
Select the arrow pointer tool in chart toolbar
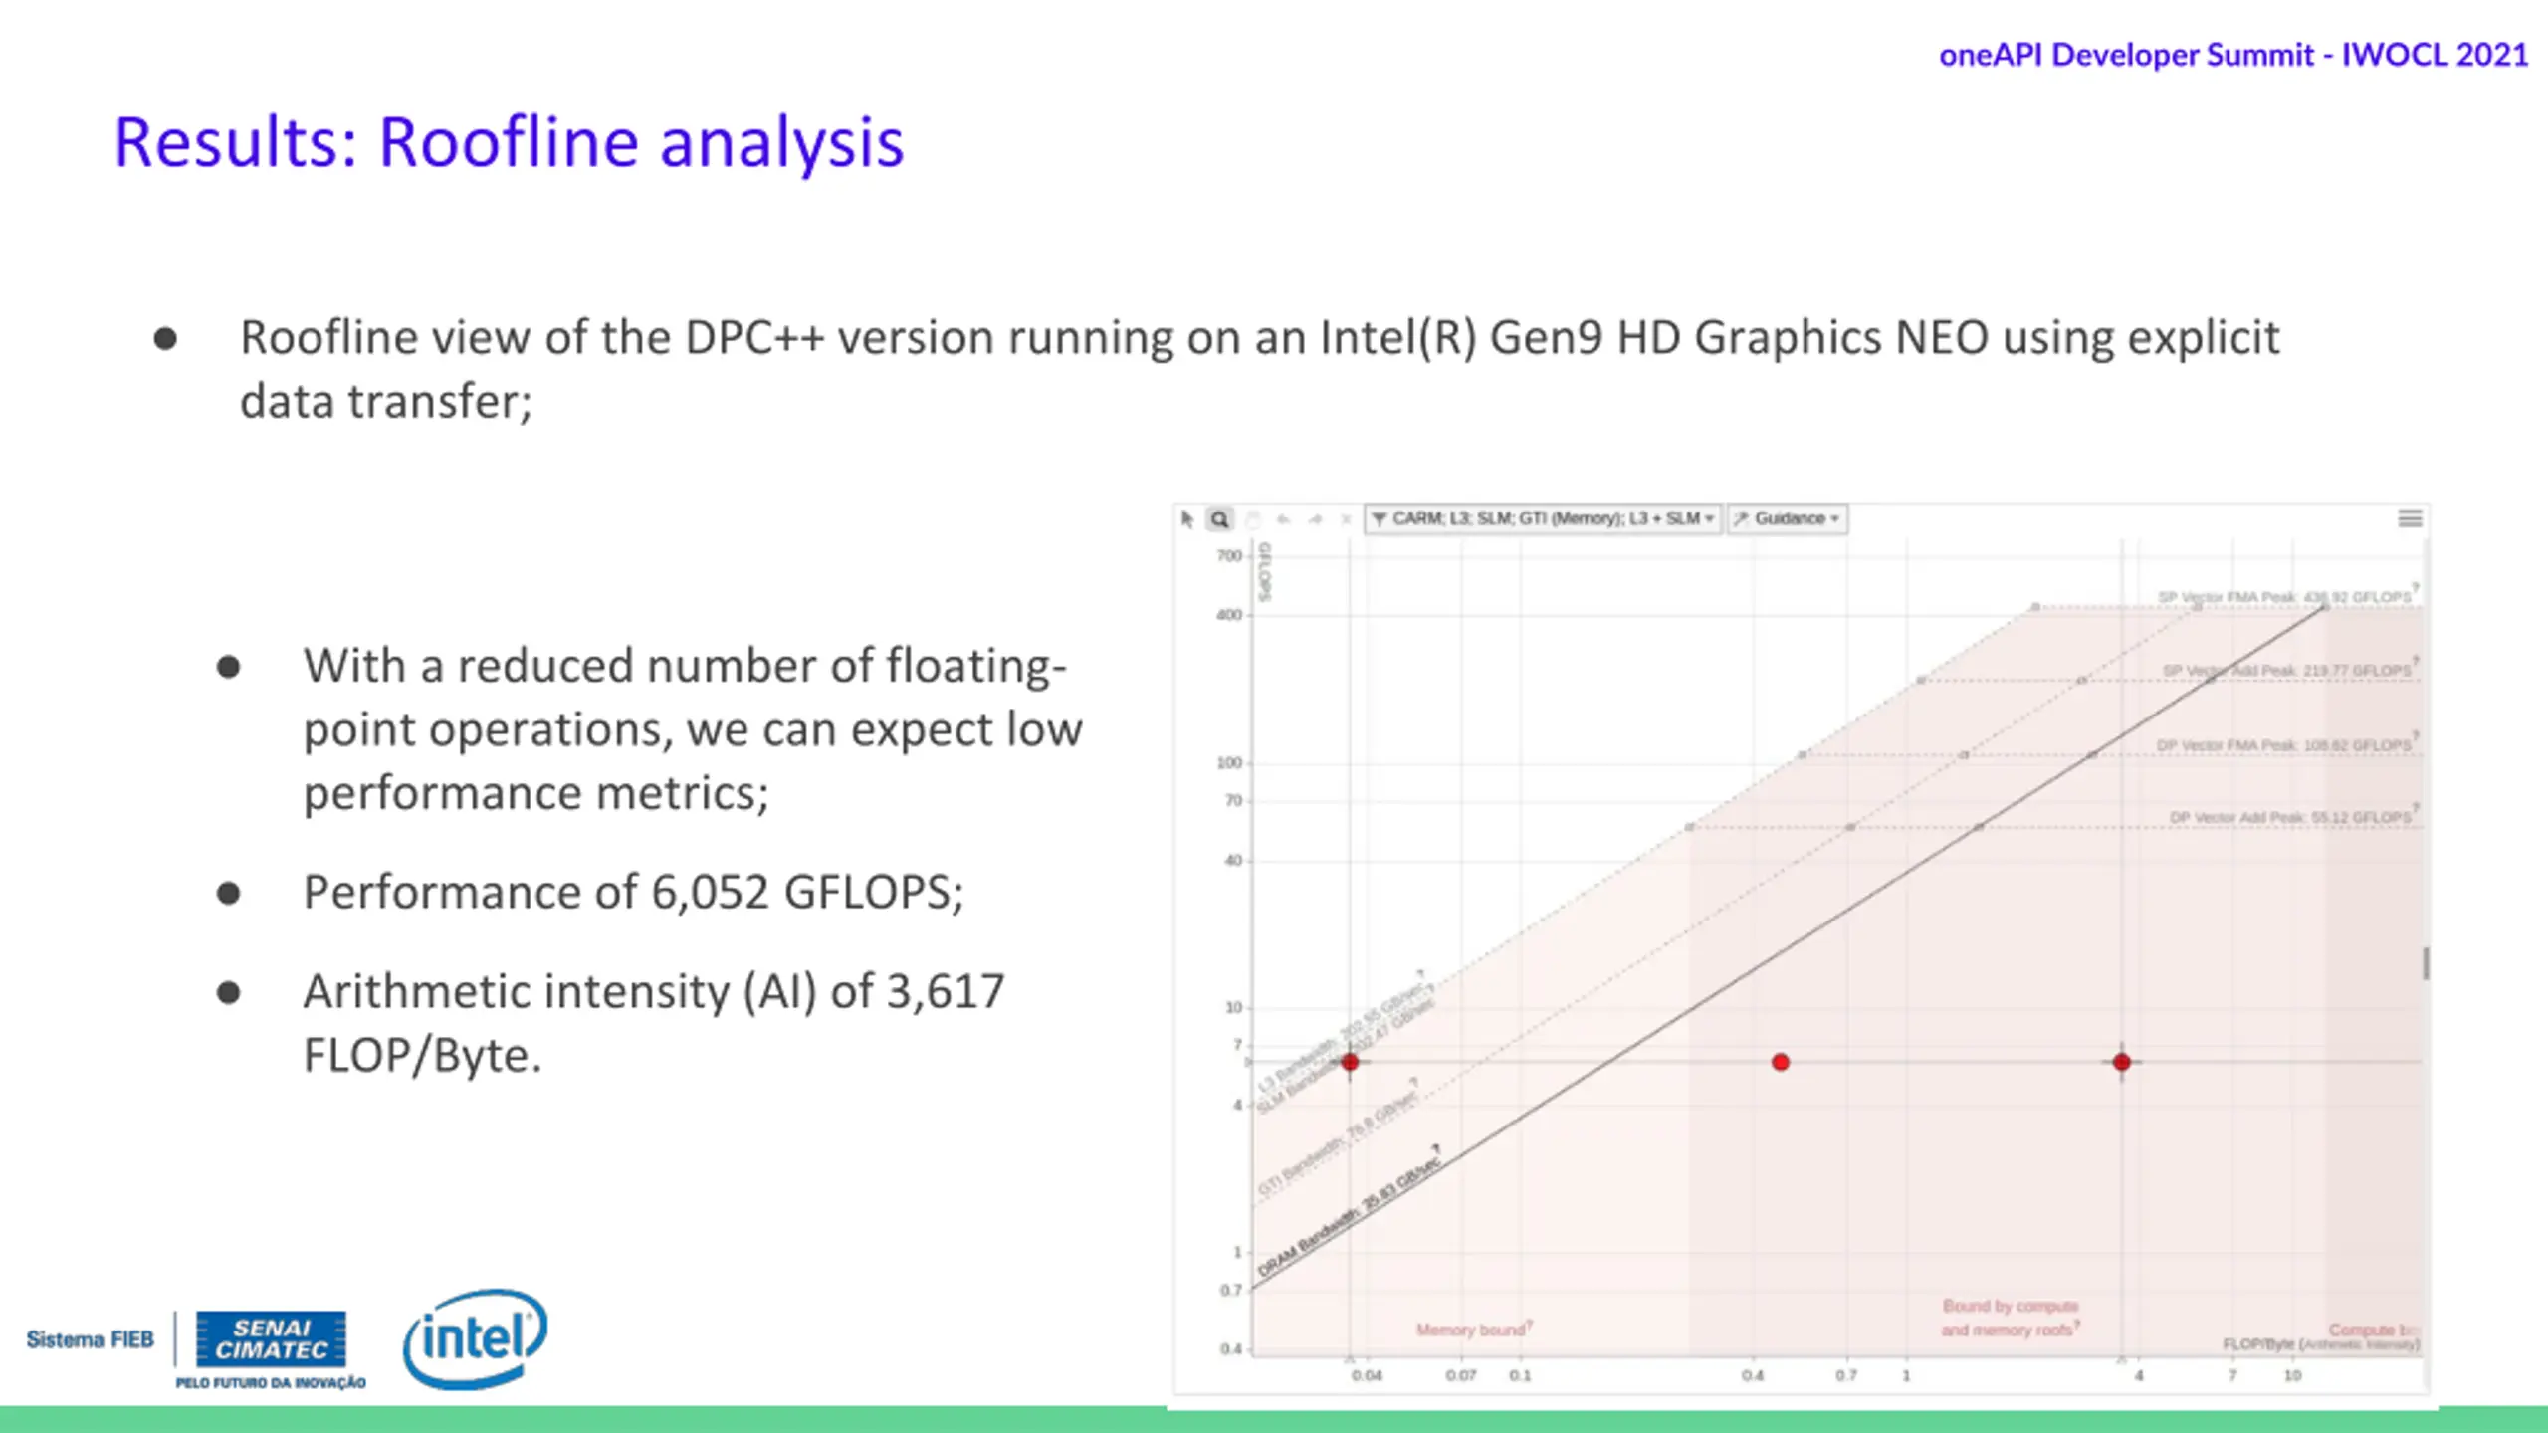point(1186,518)
